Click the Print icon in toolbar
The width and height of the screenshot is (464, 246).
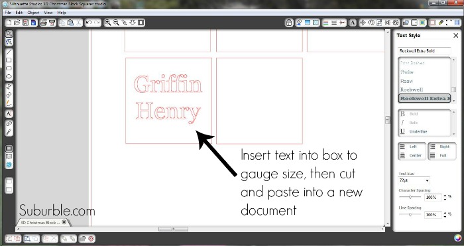[44, 23]
